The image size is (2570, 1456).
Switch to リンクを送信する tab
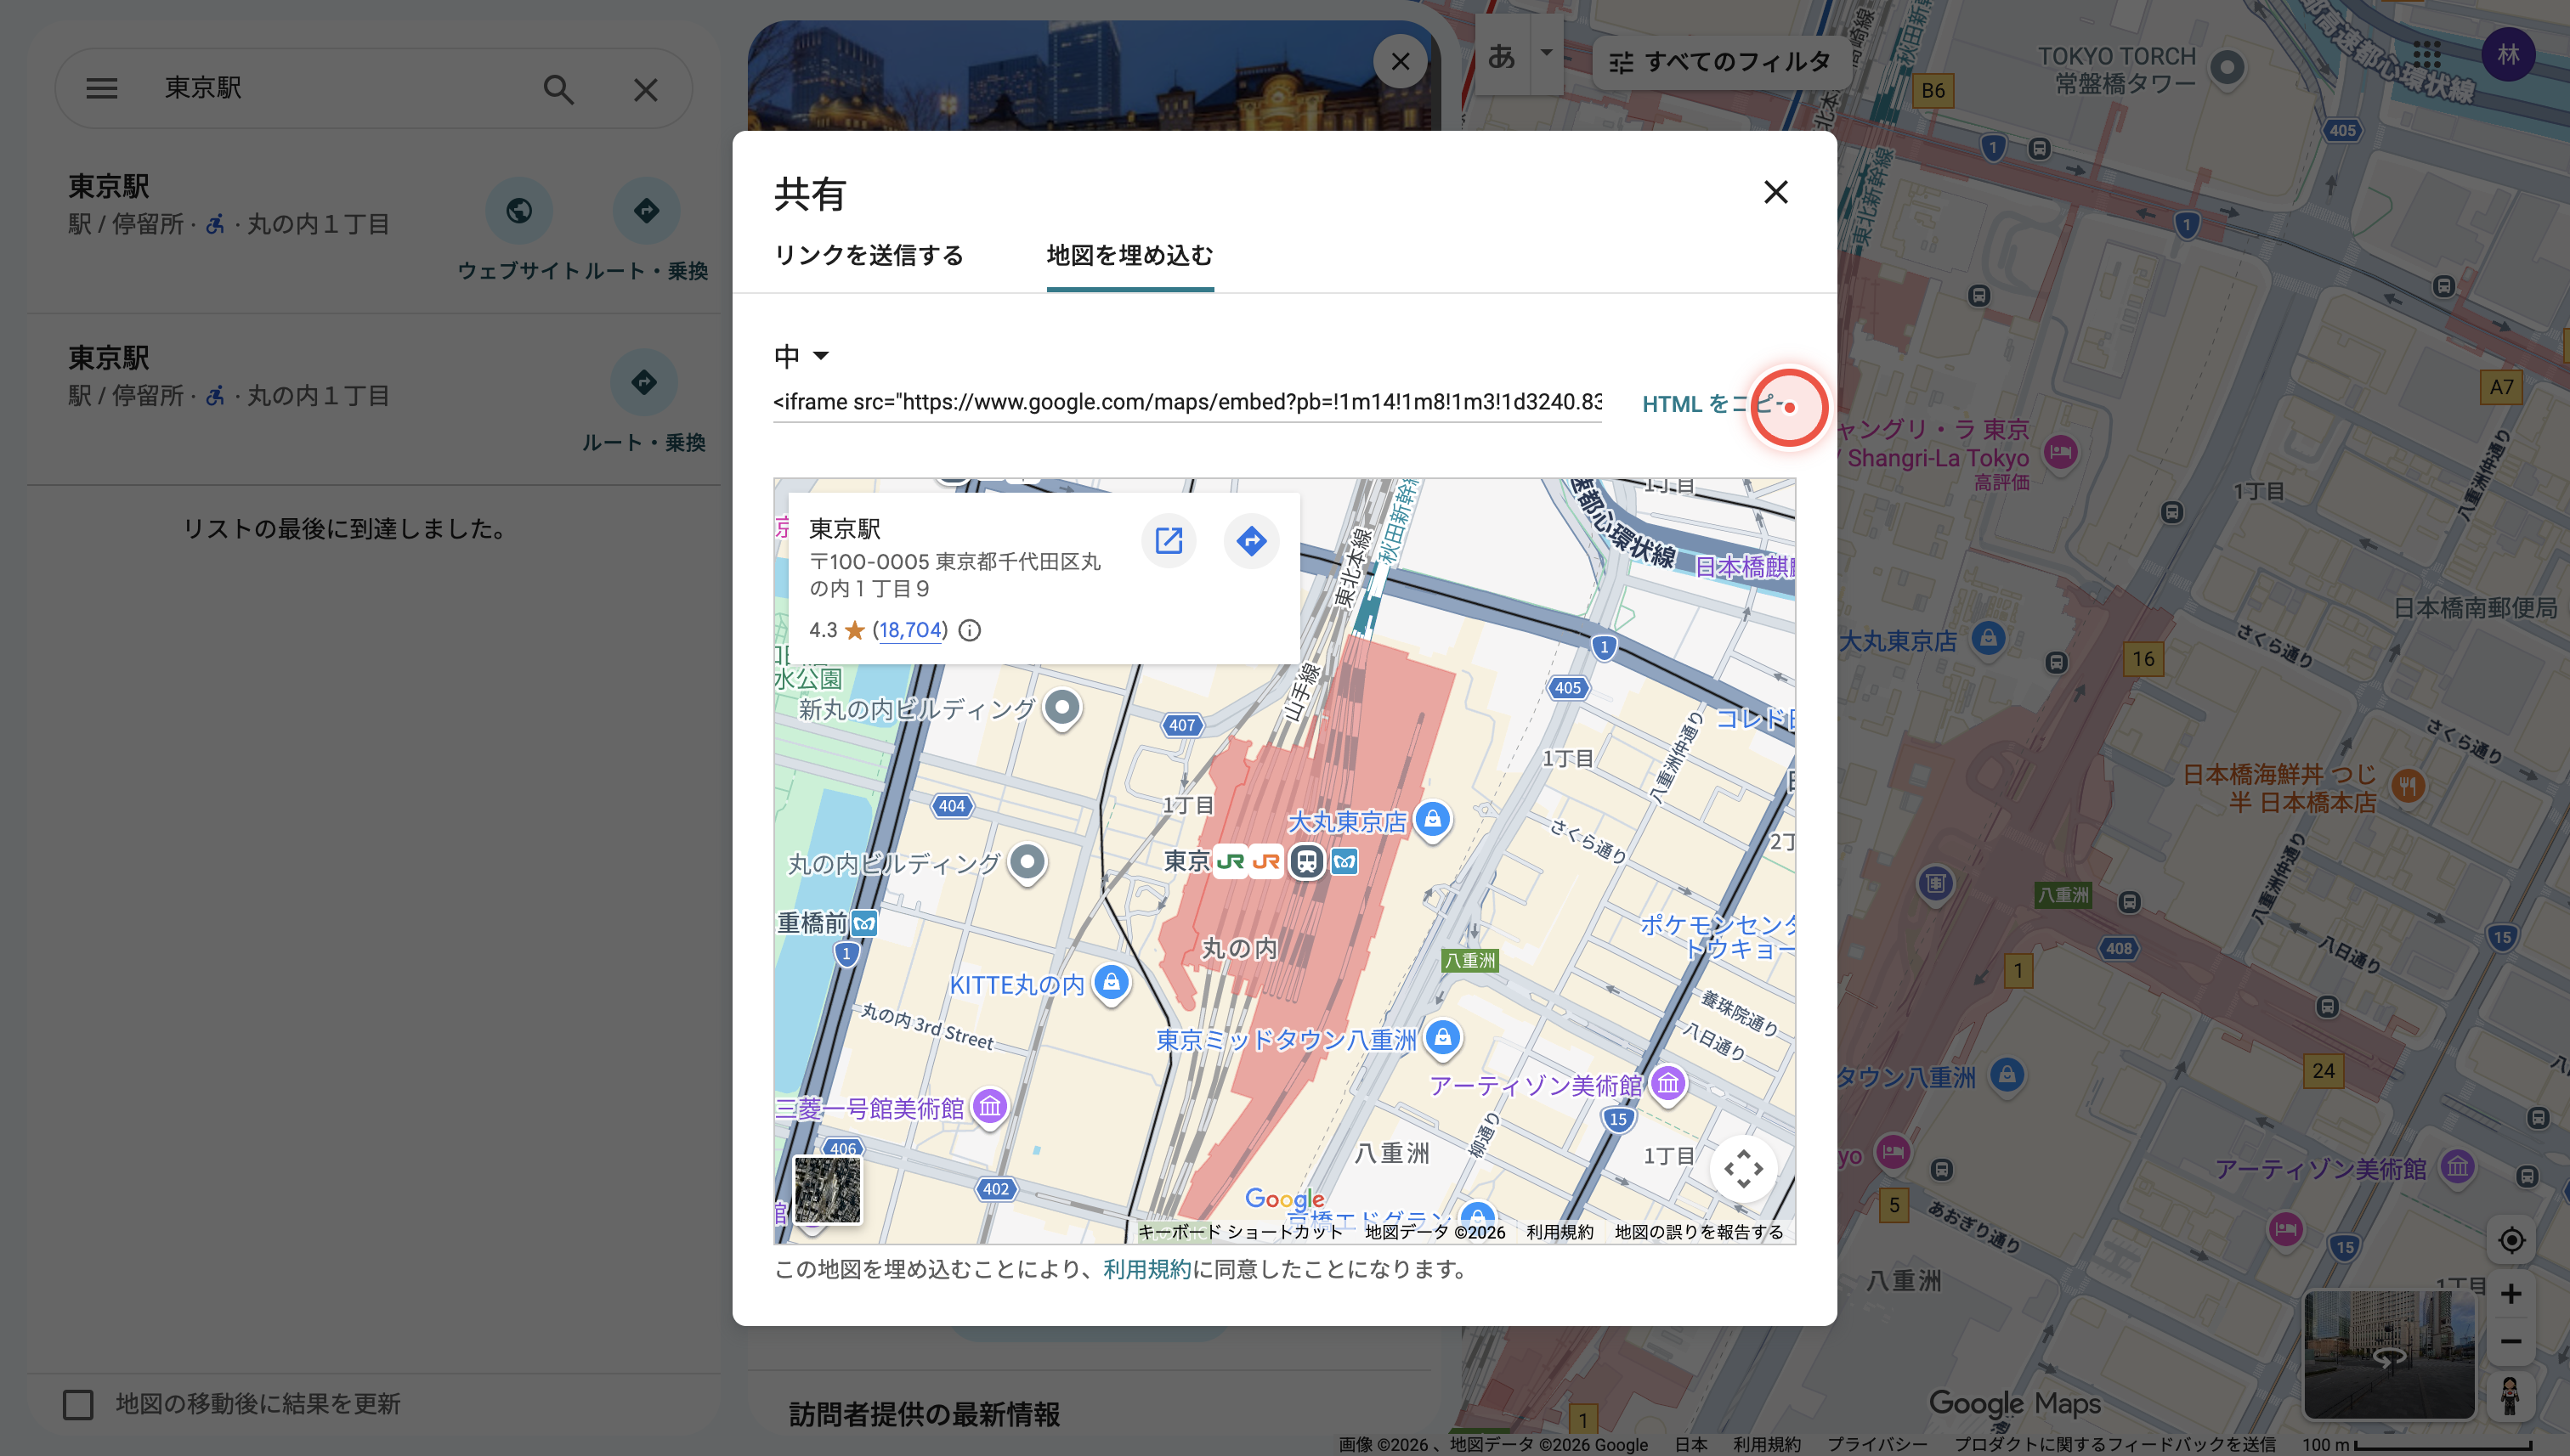click(869, 256)
